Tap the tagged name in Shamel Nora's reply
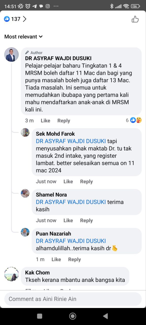The width and height of the screenshot is (146, 325). 71,202
